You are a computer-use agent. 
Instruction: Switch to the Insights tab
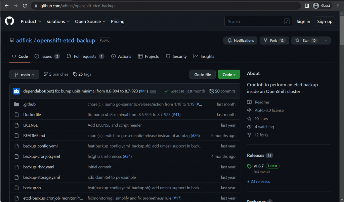click(204, 56)
